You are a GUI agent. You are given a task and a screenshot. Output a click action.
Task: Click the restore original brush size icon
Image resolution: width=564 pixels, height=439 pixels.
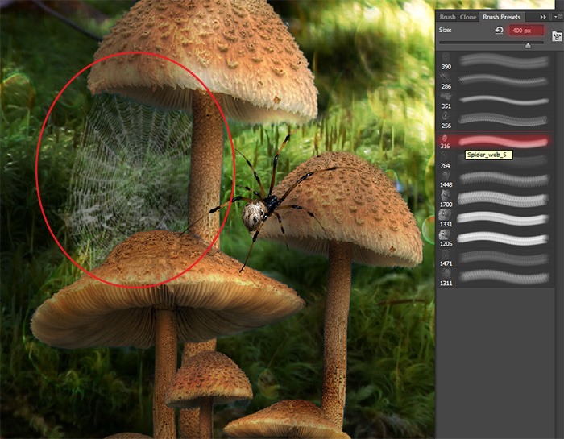click(x=499, y=30)
